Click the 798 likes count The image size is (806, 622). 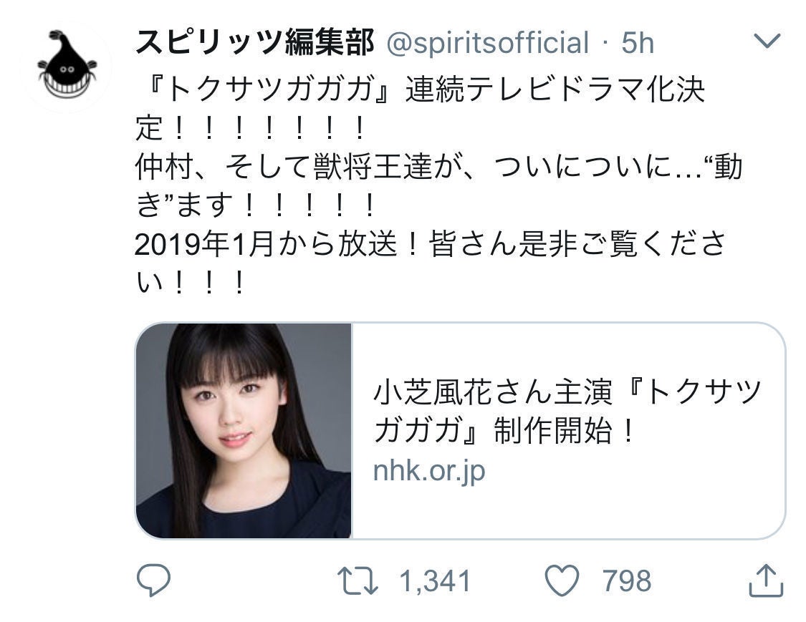point(627,581)
